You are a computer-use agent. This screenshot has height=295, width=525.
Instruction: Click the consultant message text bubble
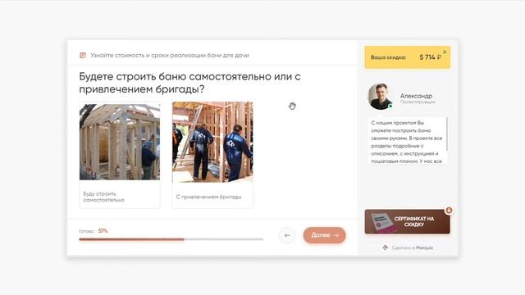[x=407, y=141]
